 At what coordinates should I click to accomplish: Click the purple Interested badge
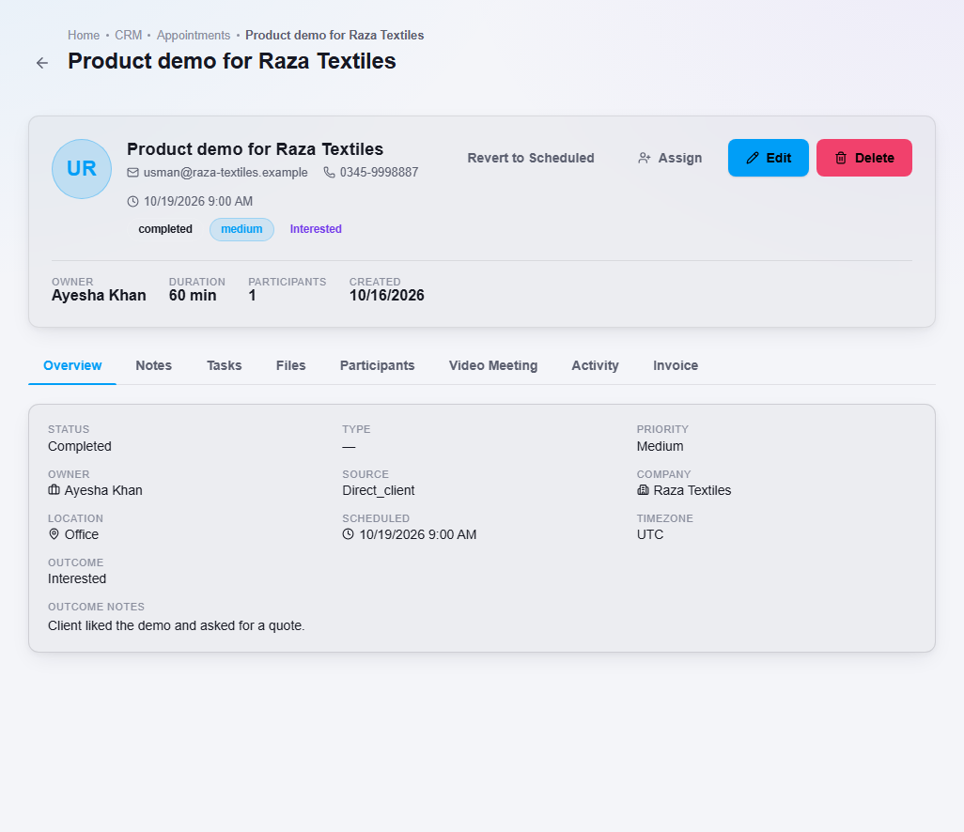click(x=316, y=229)
